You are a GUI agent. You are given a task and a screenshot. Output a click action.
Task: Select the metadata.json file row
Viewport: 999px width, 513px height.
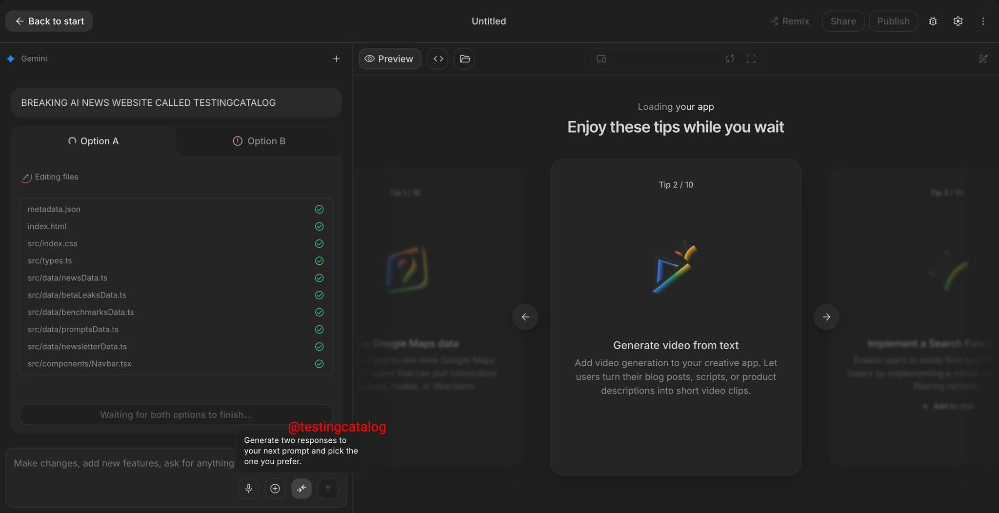click(176, 209)
